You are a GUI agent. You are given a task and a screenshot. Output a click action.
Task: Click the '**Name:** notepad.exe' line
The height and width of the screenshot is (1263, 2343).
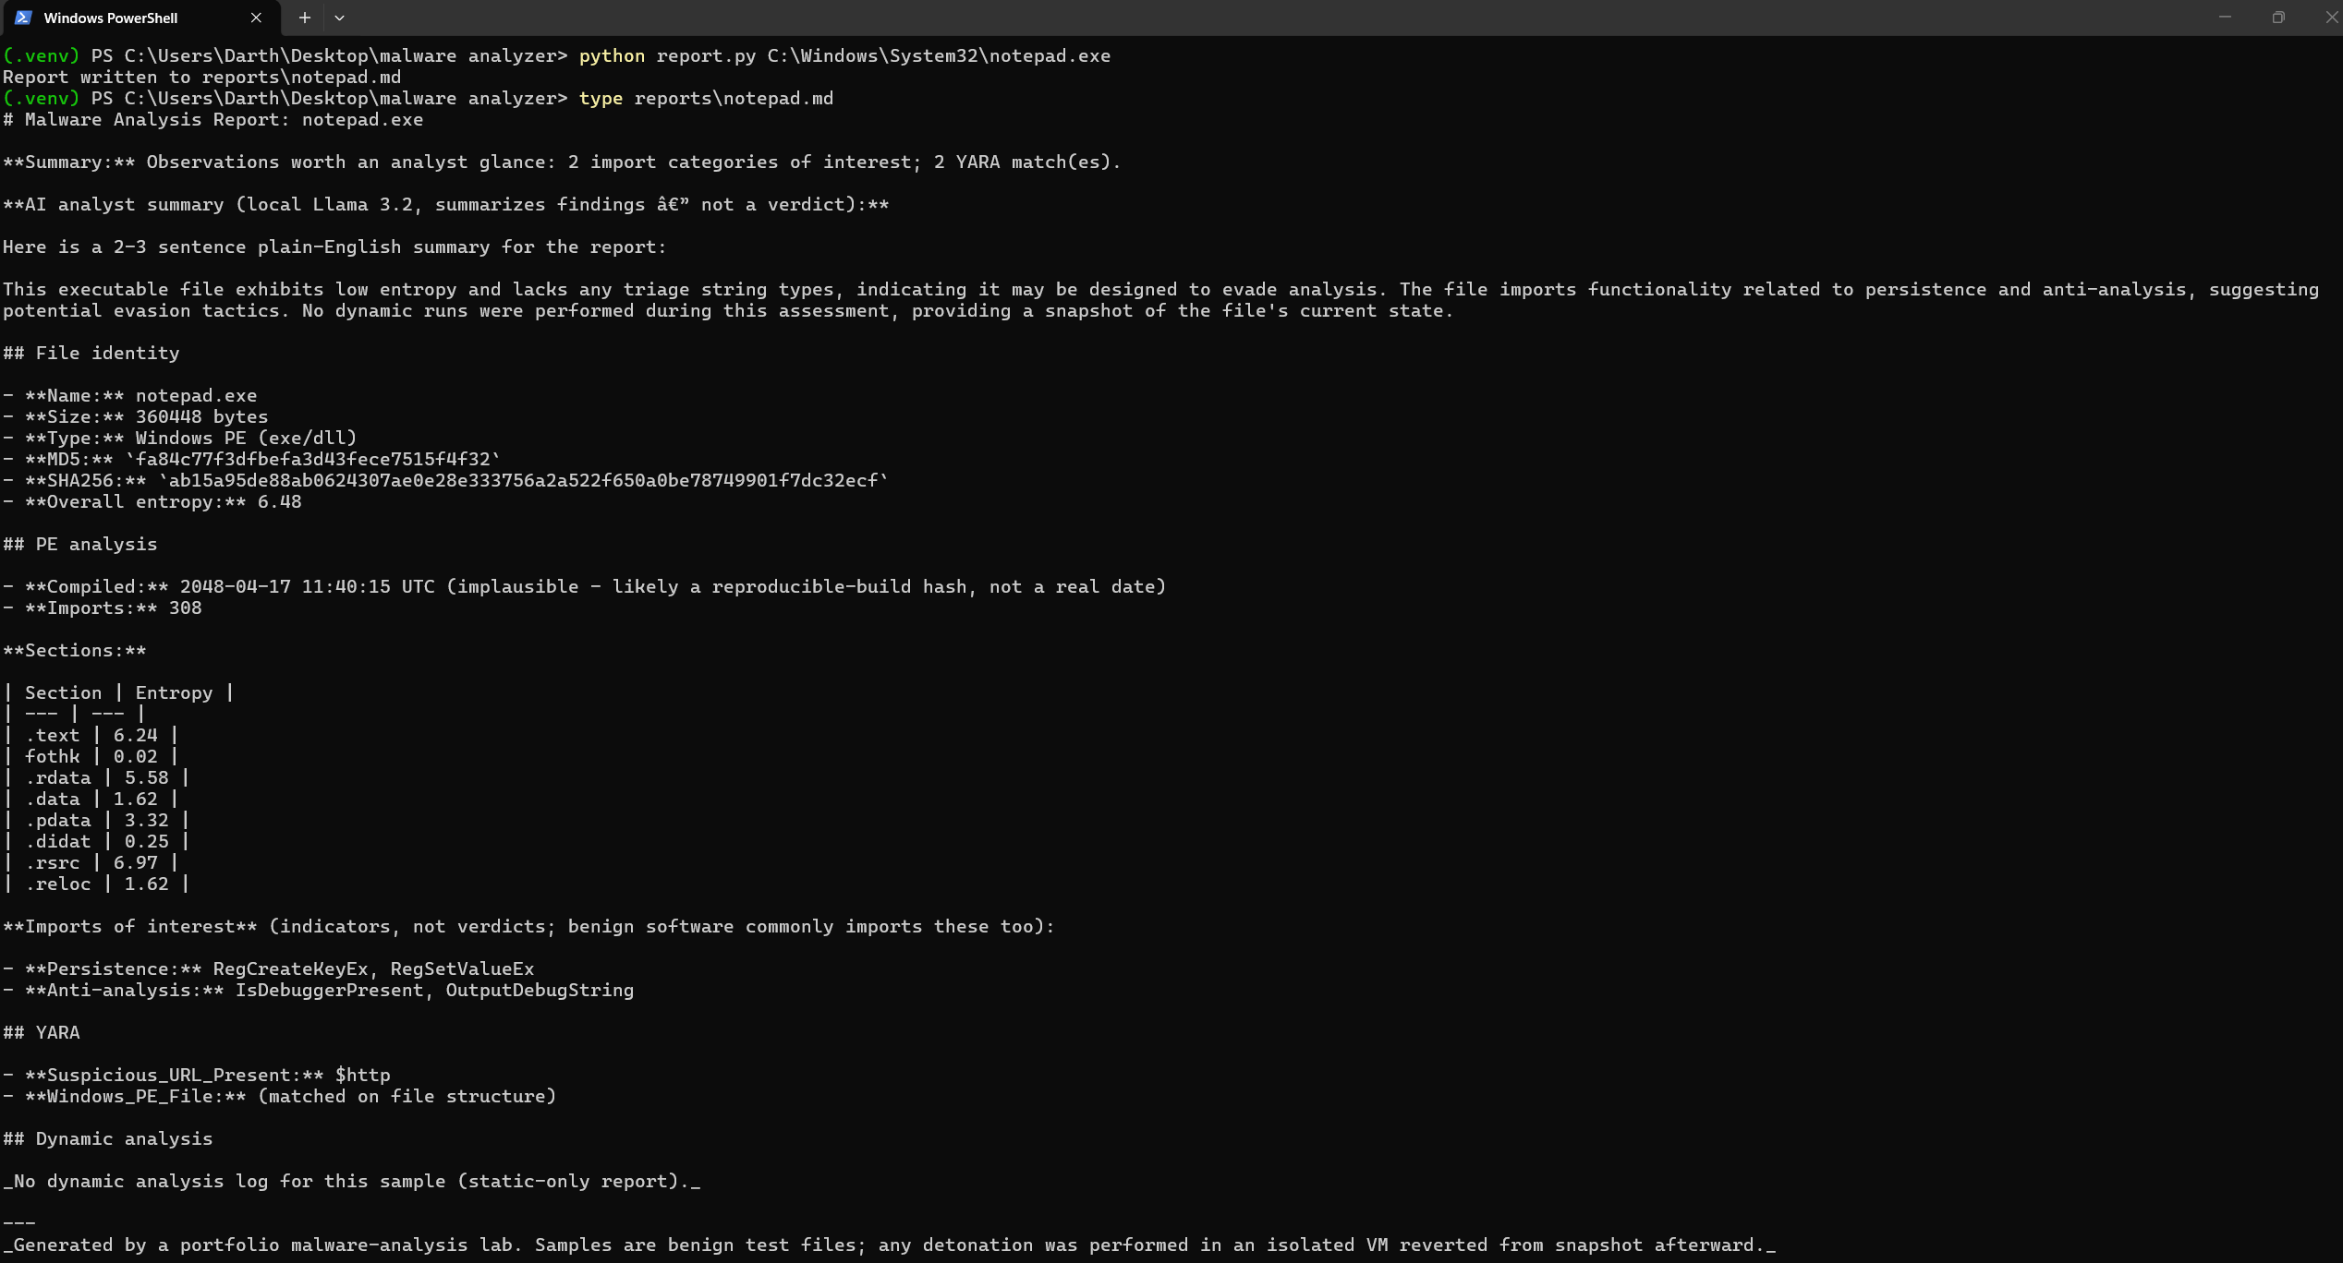click(130, 396)
